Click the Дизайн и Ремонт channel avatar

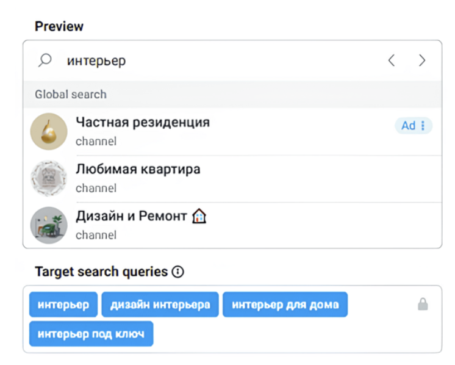coord(49,225)
